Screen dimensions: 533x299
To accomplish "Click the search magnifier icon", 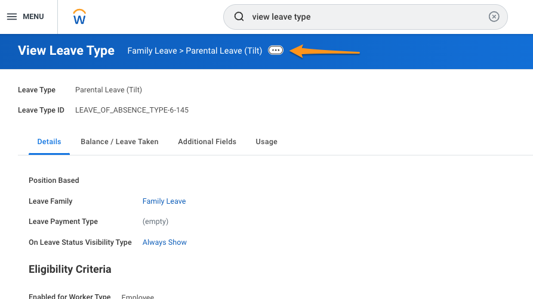I will (239, 17).
